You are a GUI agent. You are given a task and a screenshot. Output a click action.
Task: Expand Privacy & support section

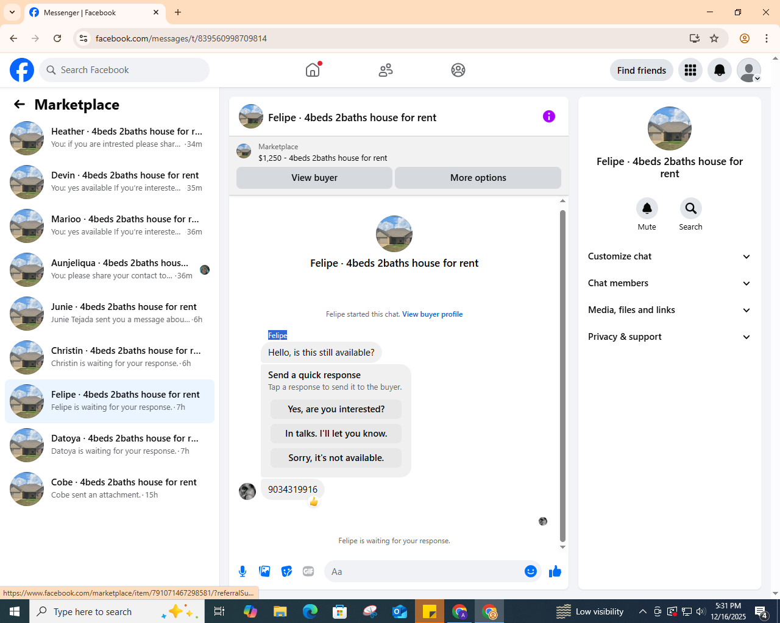coord(670,337)
